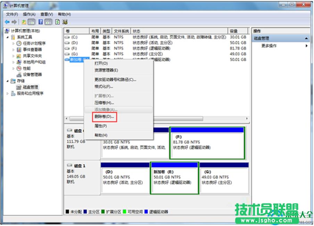314x226 pixels.
Task: Click the 设备管理器 icon
Action: click(x=19, y=75)
